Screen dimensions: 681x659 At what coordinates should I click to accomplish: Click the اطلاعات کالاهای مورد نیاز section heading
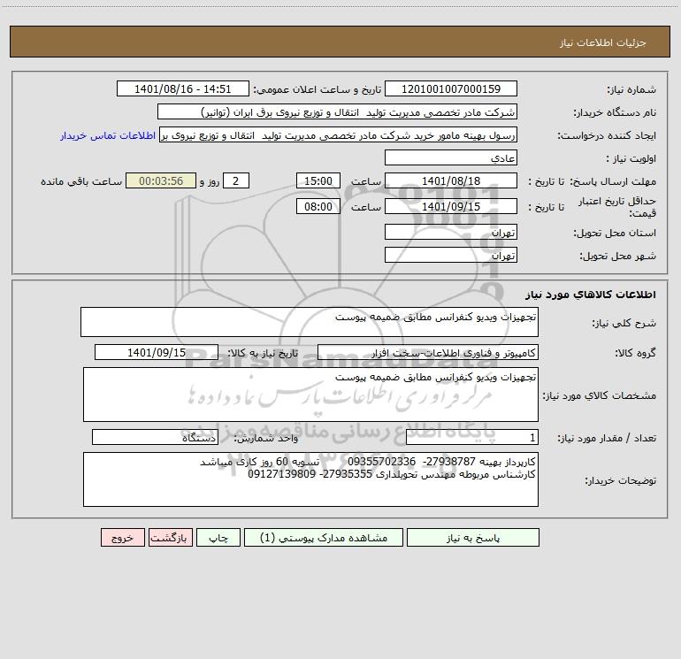(591, 295)
